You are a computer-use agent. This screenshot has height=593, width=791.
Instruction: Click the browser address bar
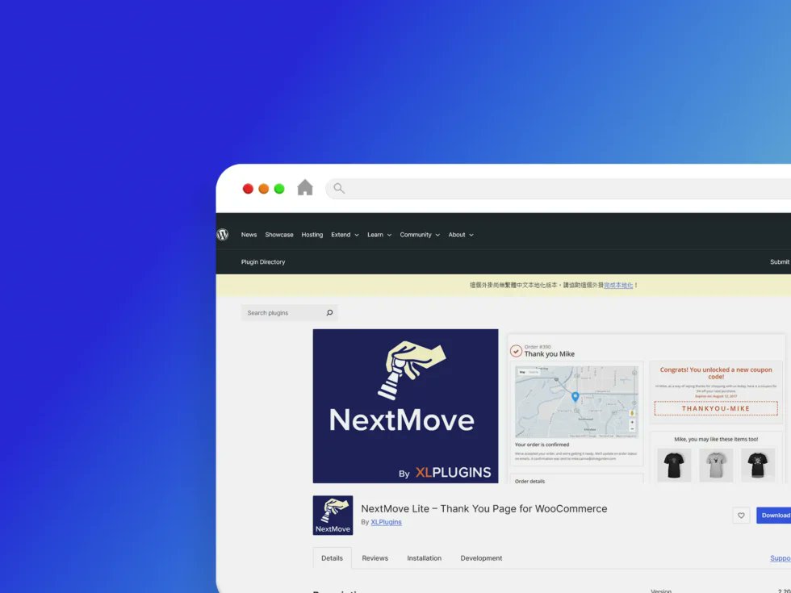click(x=558, y=189)
